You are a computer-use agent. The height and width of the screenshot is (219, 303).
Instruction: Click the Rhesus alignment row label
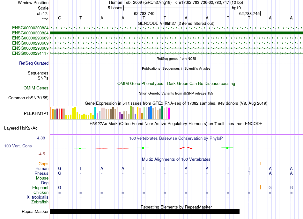point(41,173)
